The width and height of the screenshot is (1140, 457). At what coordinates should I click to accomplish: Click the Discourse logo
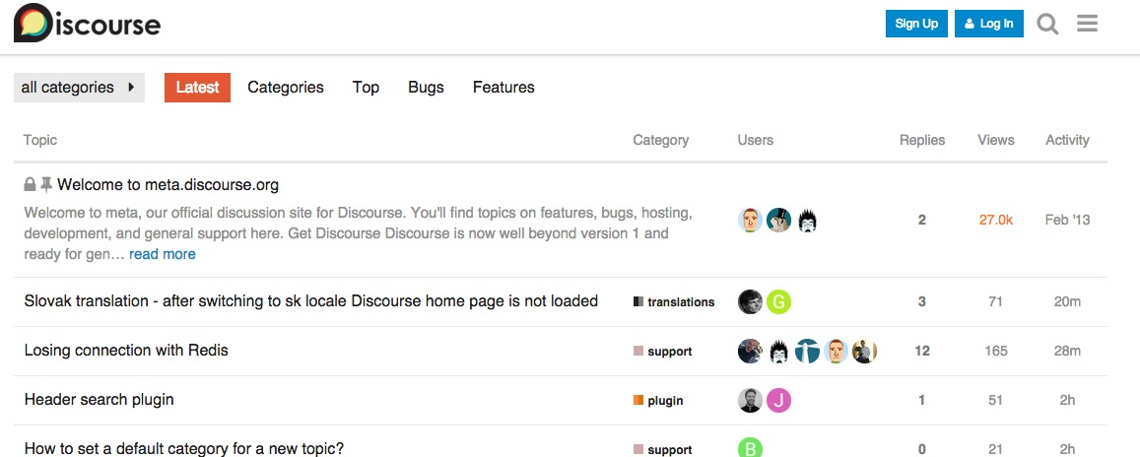(88, 23)
